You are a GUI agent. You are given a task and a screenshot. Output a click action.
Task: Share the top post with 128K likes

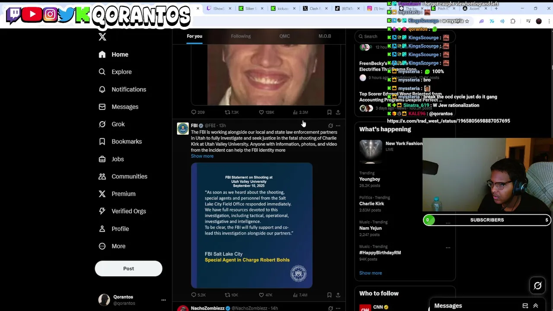point(338,112)
